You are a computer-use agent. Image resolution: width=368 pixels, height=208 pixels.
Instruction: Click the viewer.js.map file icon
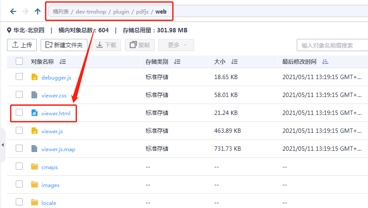click(x=35, y=149)
